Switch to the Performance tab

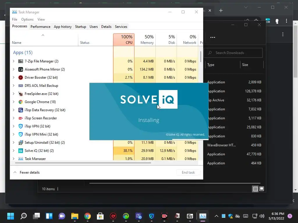[40, 27]
